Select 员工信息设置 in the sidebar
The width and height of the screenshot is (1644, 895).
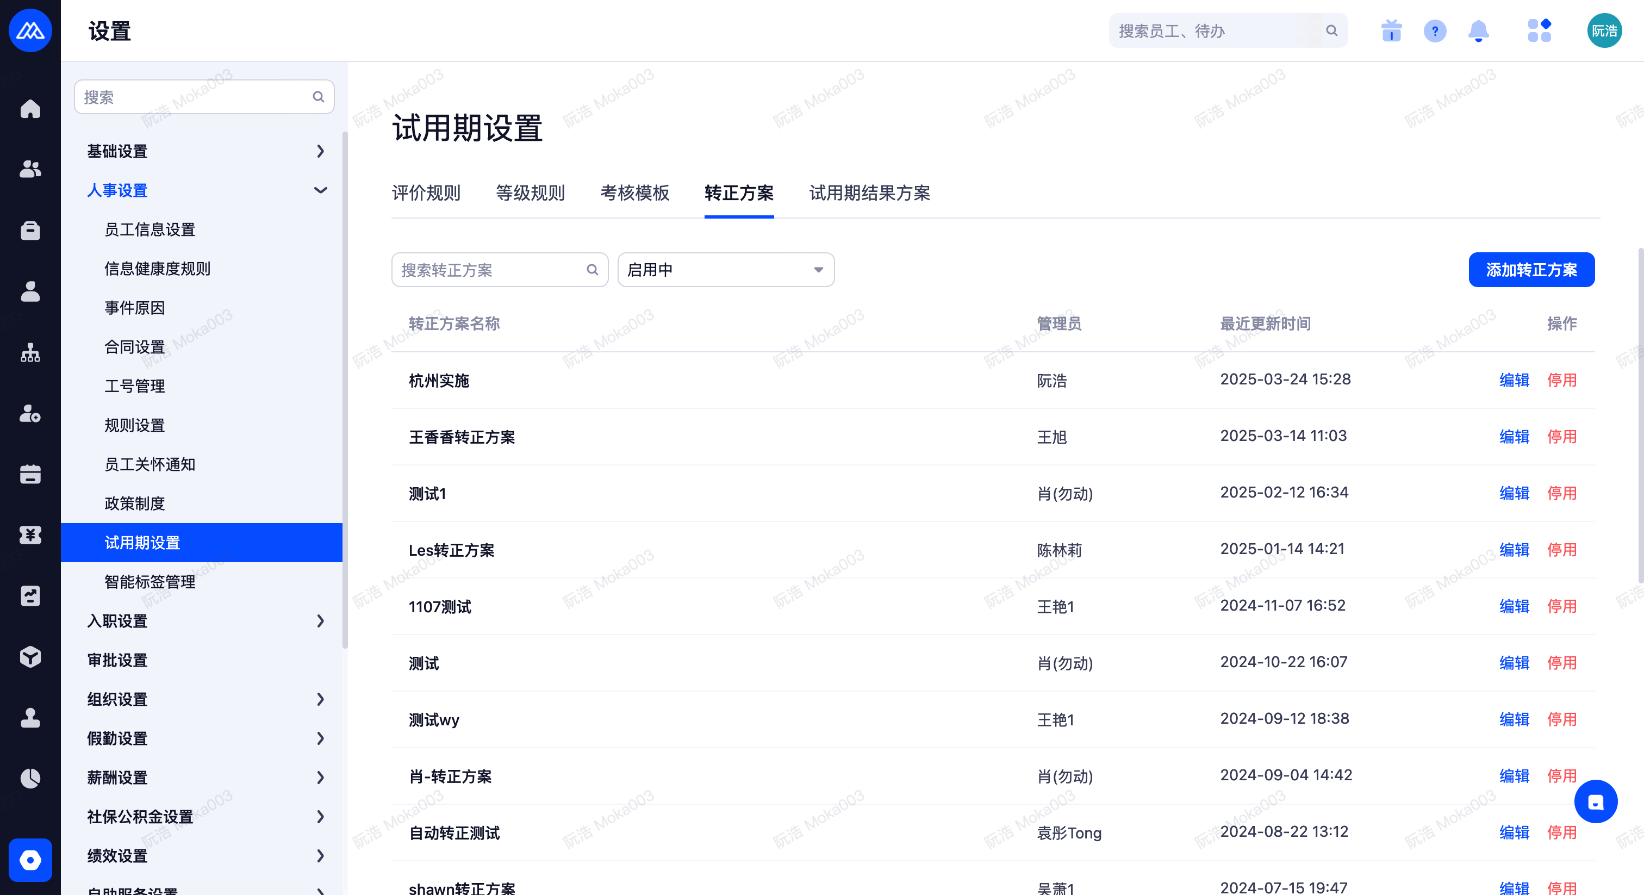pyautogui.click(x=150, y=230)
